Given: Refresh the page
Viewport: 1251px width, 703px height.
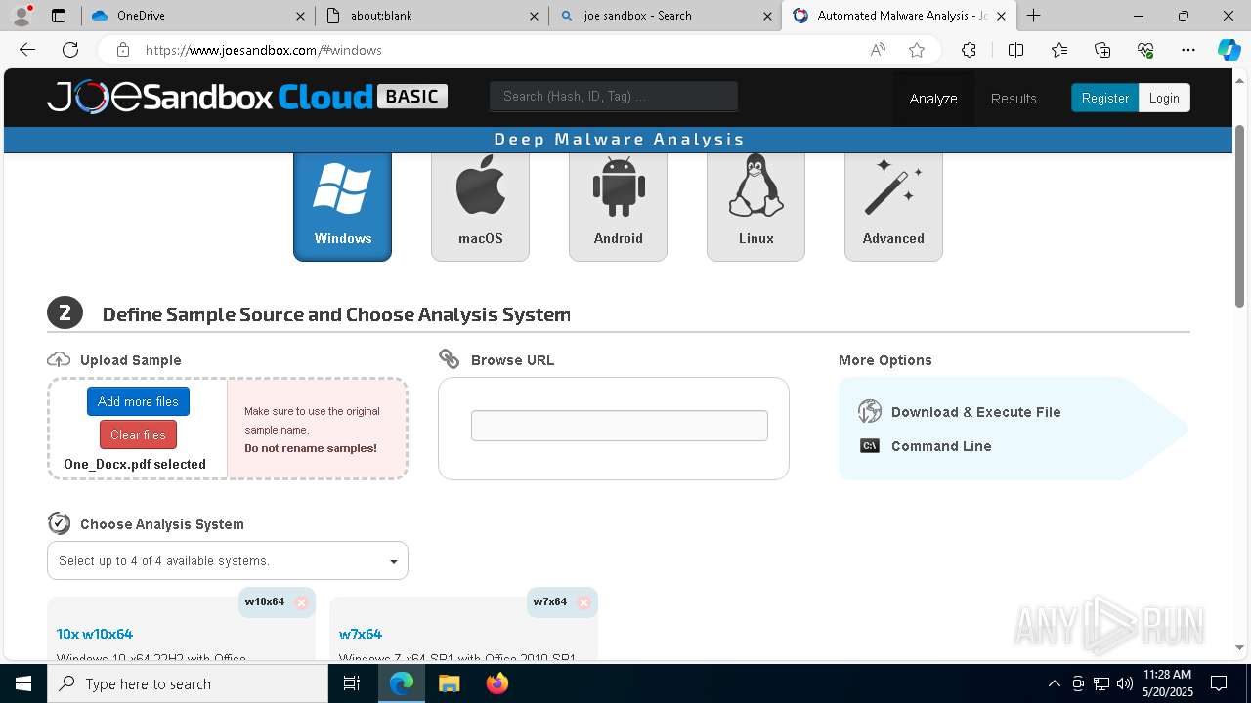Looking at the screenshot, I should (70, 50).
